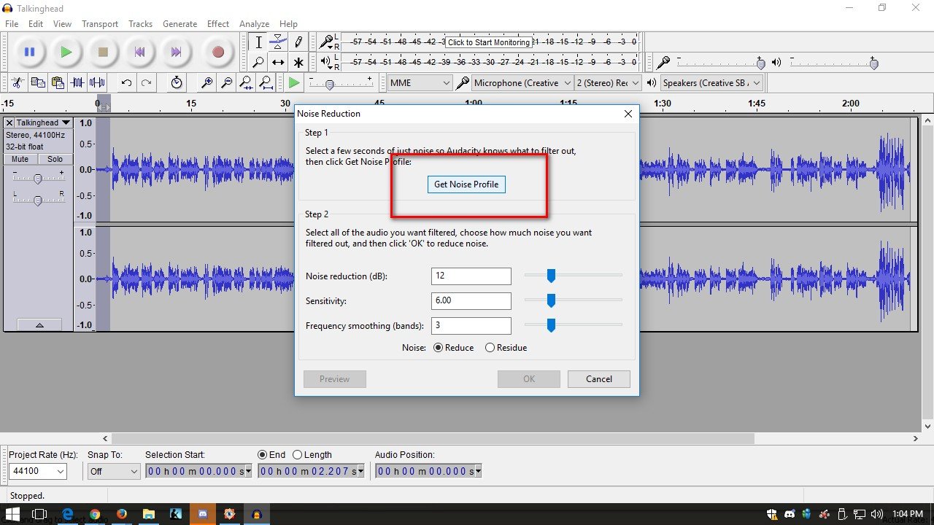Viewport: 934px width, 525px height.
Task: Close the Noise Reduction dialog with X
Action: point(628,114)
